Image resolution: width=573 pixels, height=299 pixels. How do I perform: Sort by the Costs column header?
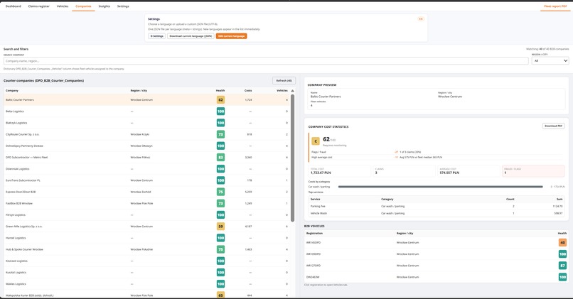[x=248, y=90]
